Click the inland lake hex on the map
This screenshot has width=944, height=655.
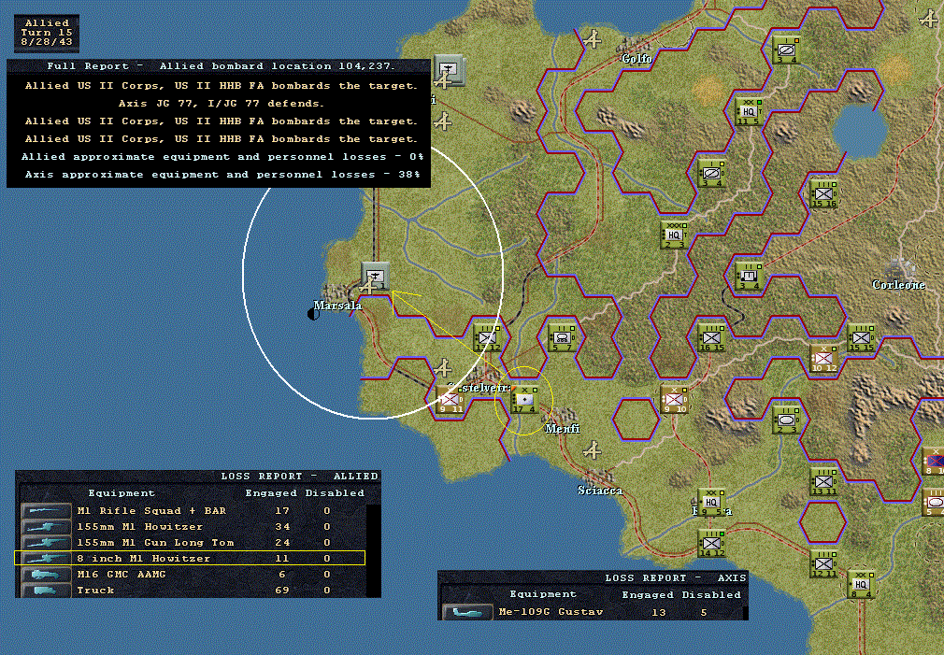pyautogui.click(x=860, y=131)
